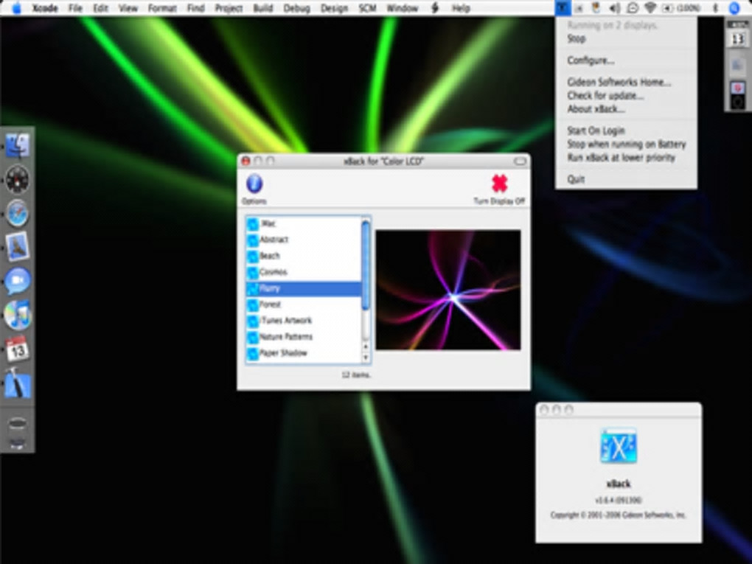Open the Build menu
752x564 pixels.
(x=262, y=8)
